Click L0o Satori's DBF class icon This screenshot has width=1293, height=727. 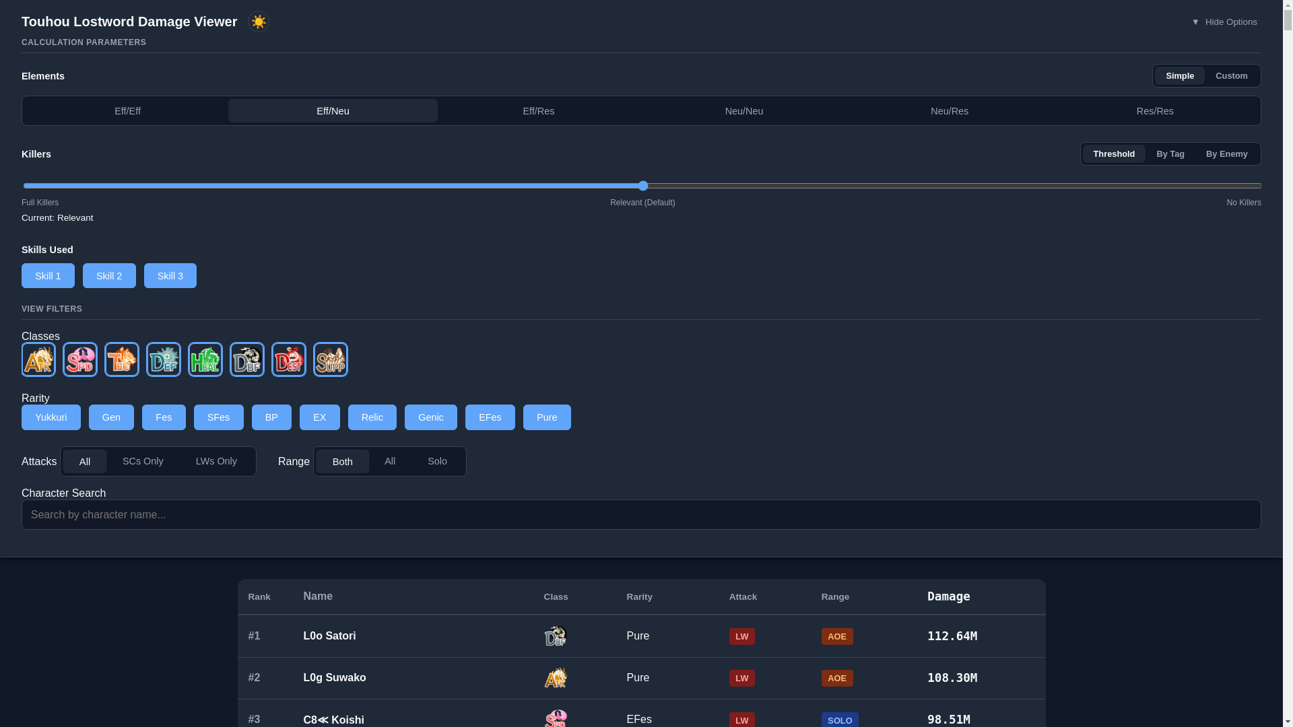click(556, 636)
